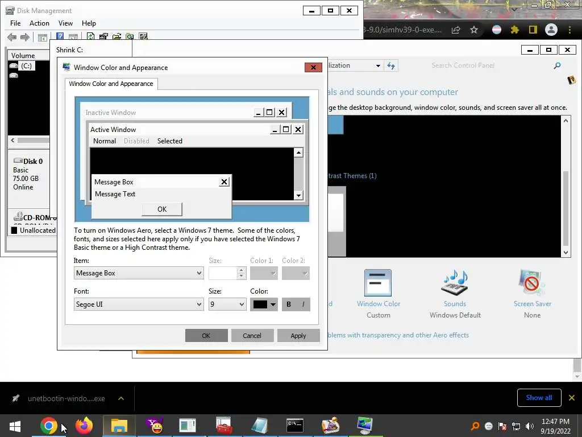
Task: Open Action menu in Disk Management
Action: [x=39, y=23]
